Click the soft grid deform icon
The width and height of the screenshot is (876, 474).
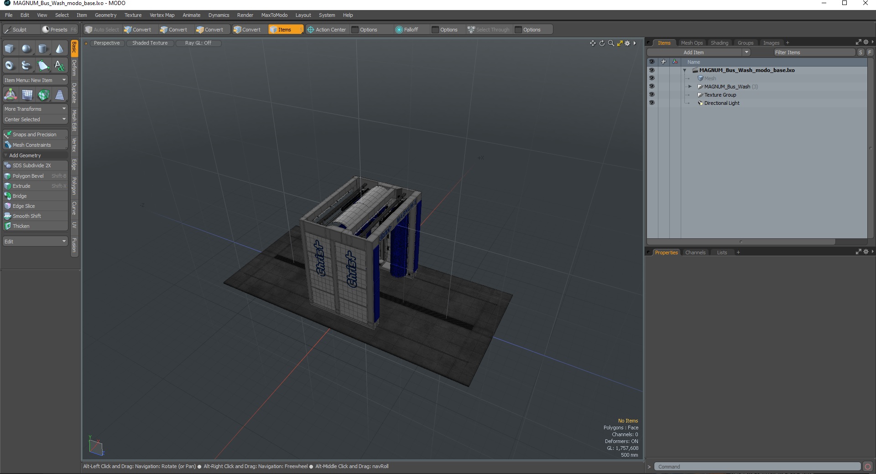[27, 95]
